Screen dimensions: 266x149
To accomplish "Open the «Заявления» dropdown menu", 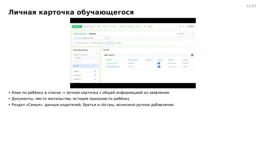I will (123, 26).
